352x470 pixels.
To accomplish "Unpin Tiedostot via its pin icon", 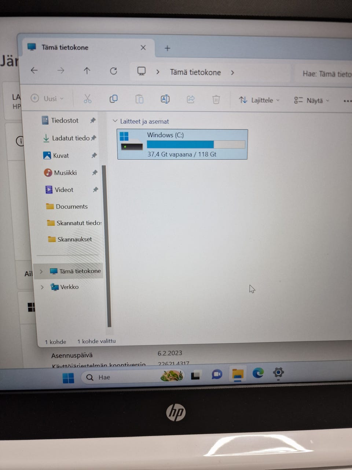I will tap(93, 120).
